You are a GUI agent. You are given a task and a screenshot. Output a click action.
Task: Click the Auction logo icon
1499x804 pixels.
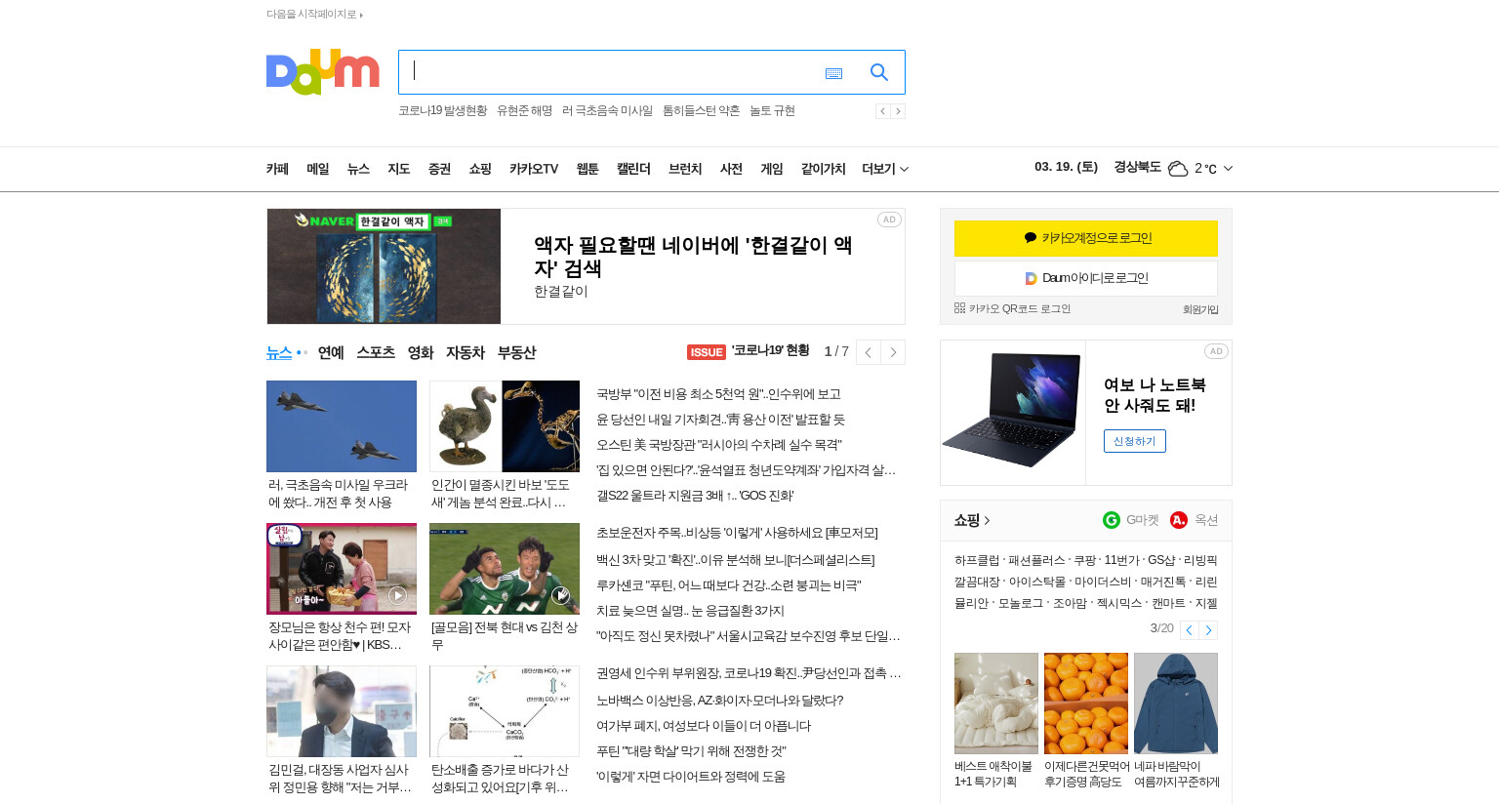(1179, 520)
